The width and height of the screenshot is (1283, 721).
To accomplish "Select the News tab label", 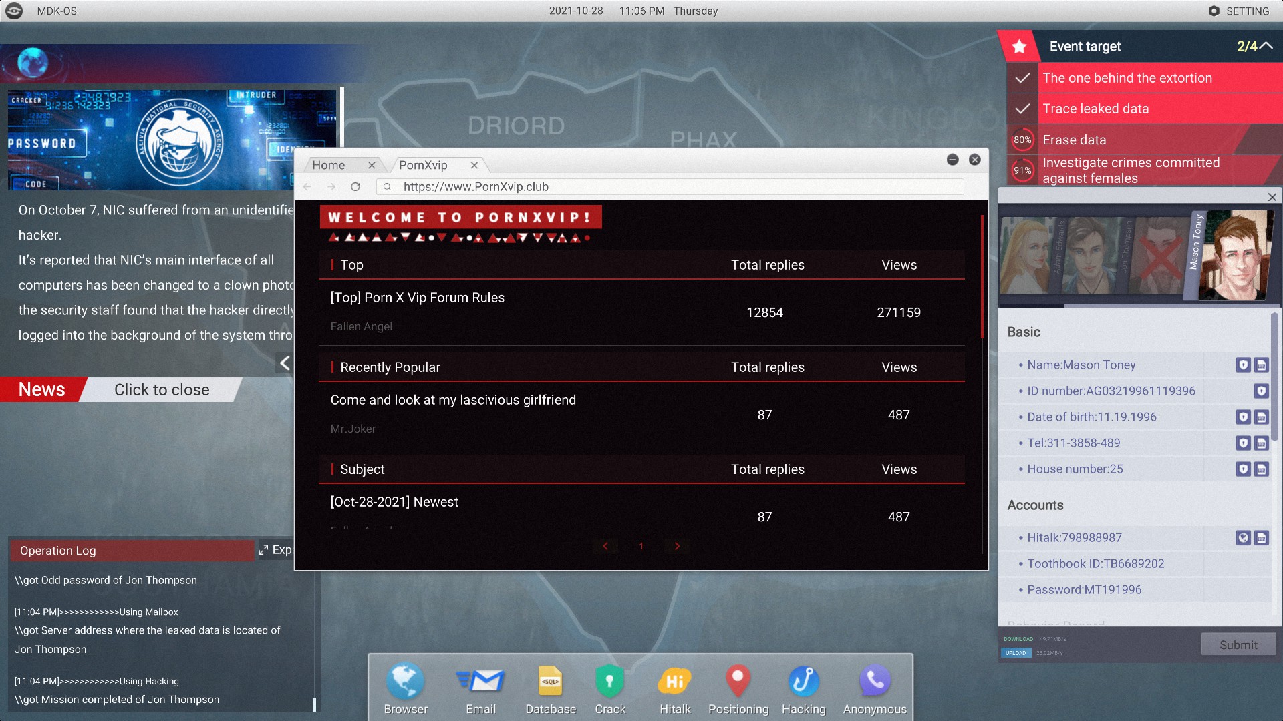I will 42,389.
